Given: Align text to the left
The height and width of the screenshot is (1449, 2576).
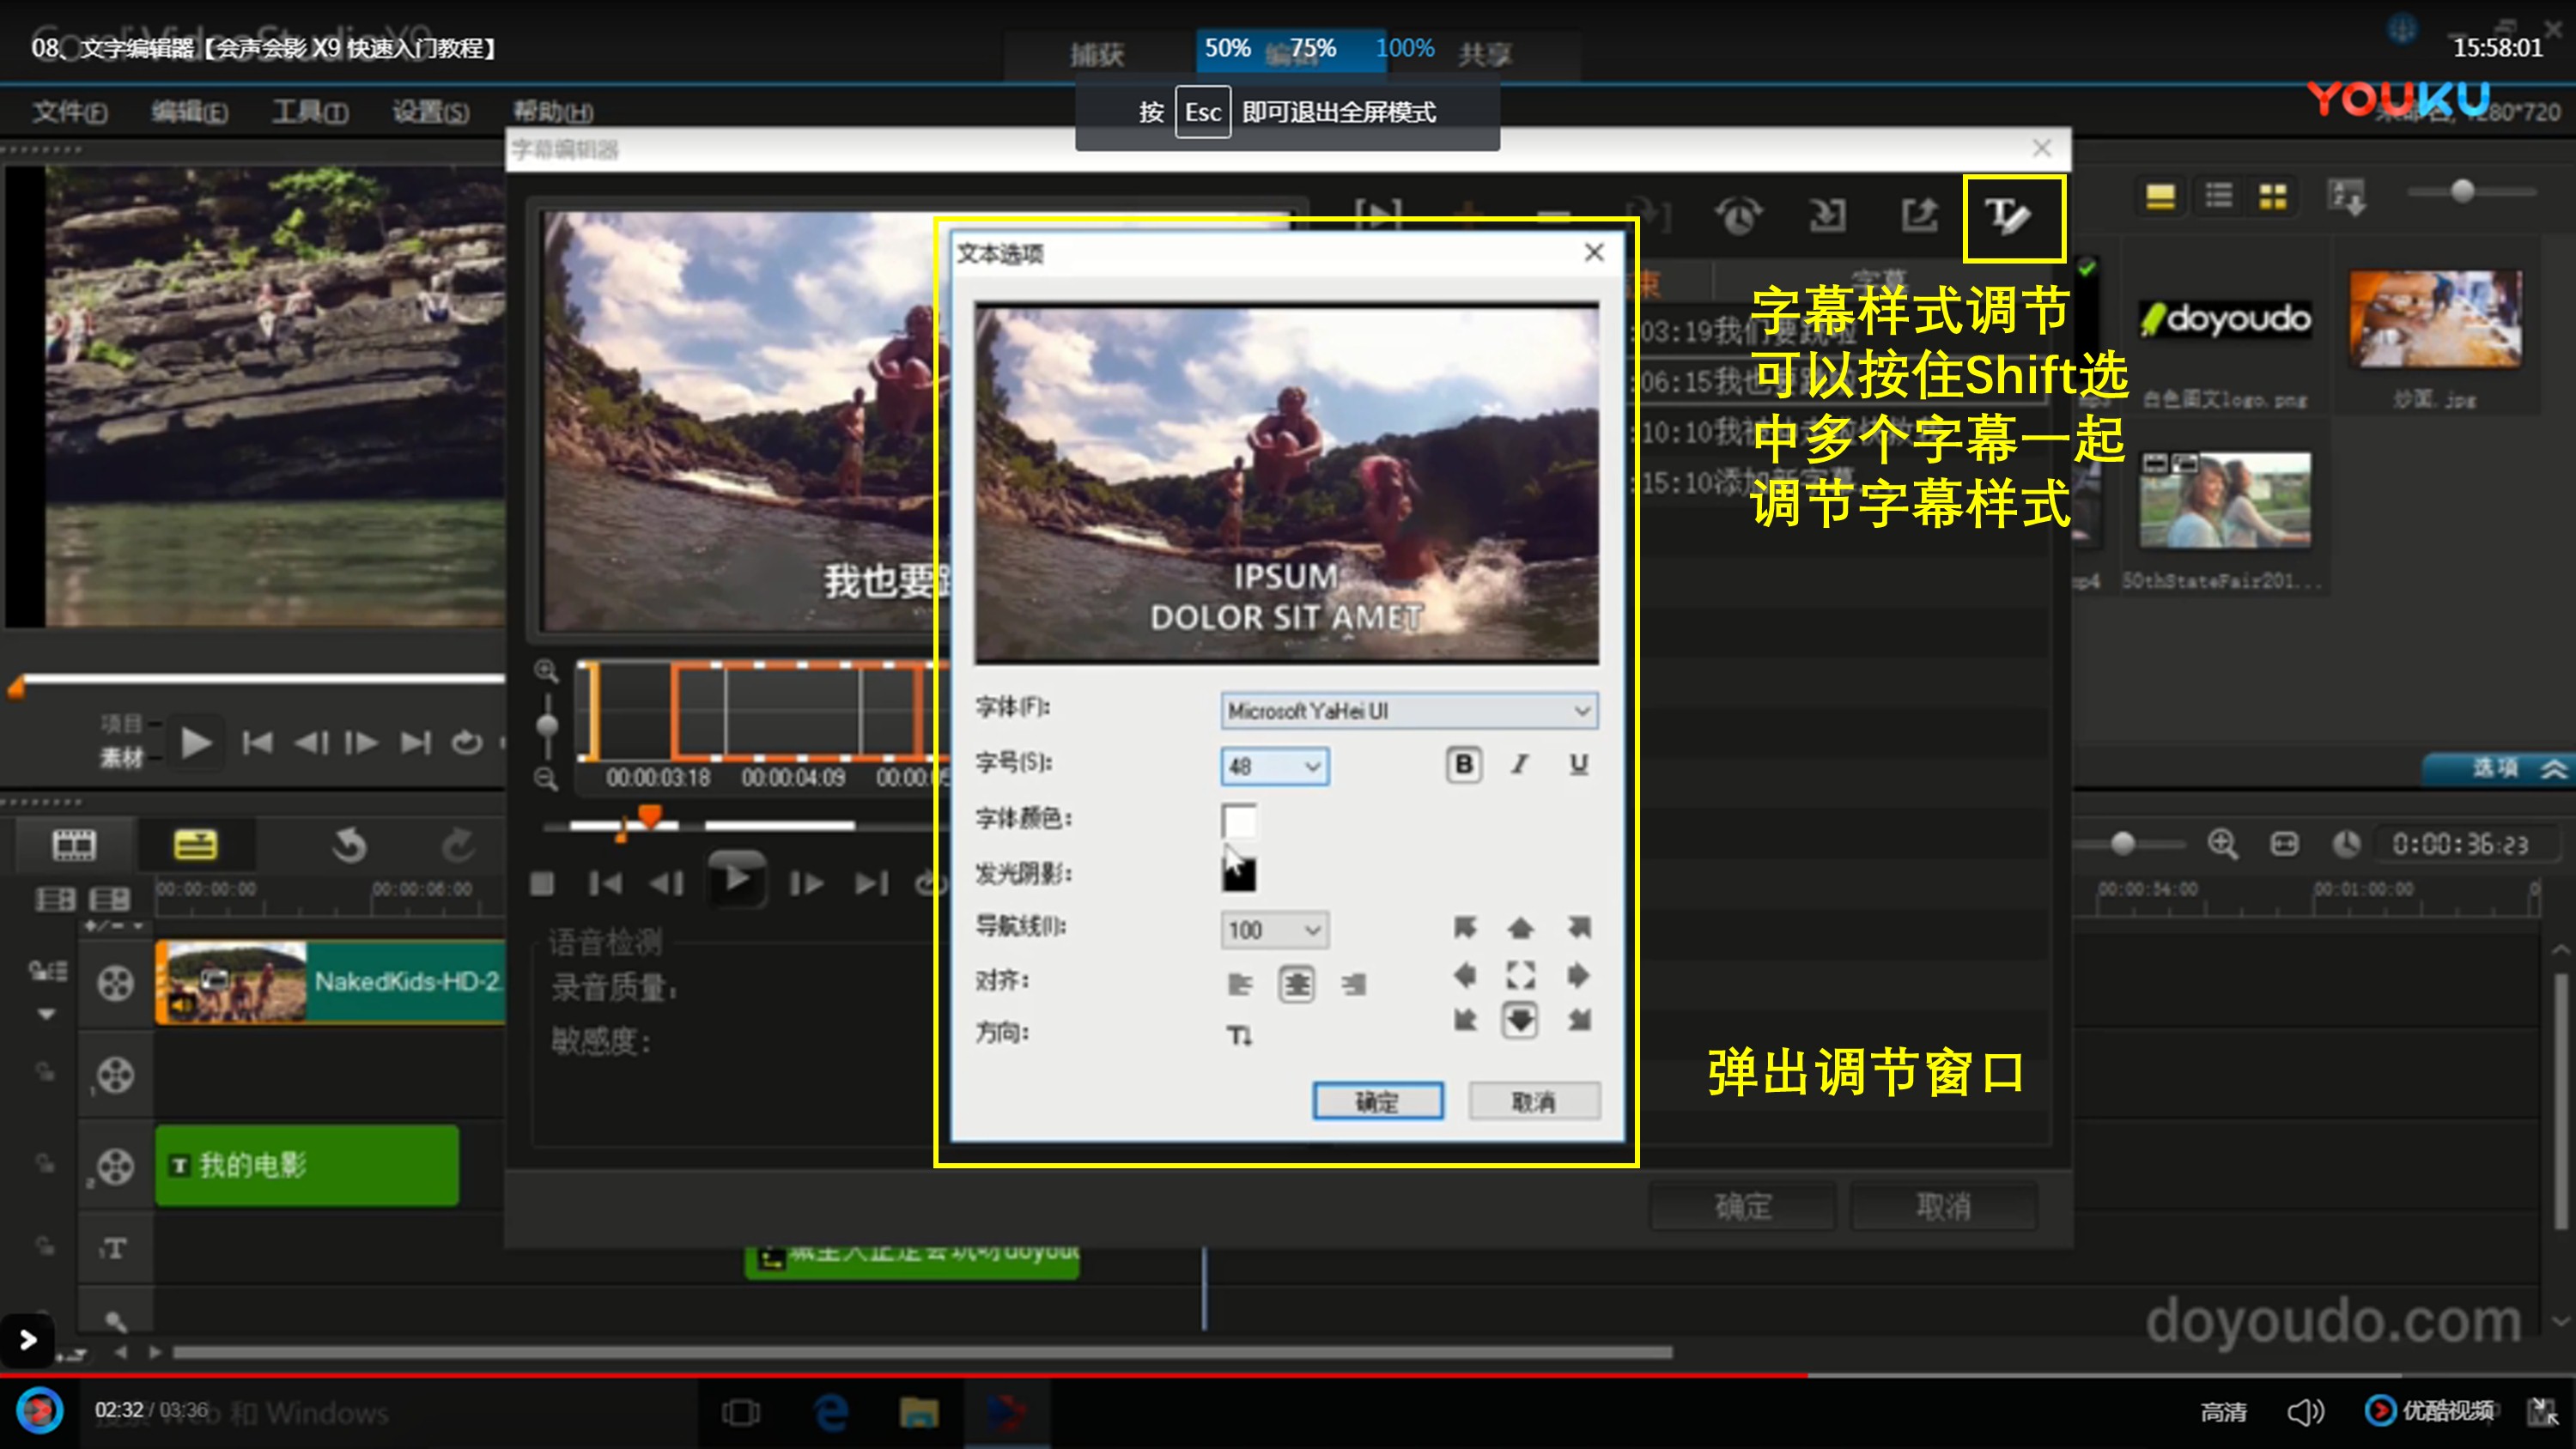Looking at the screenshot, I should tap(1239, 984).
